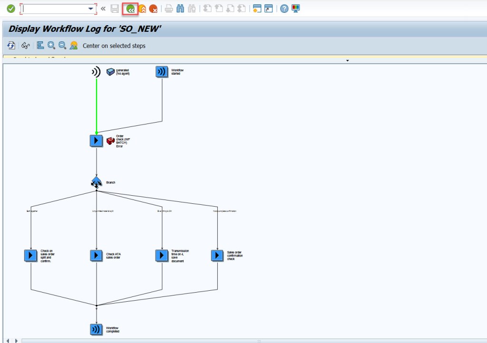
Task: Click the legend list icon in the toolbar
Action: [x=40, y=45]
